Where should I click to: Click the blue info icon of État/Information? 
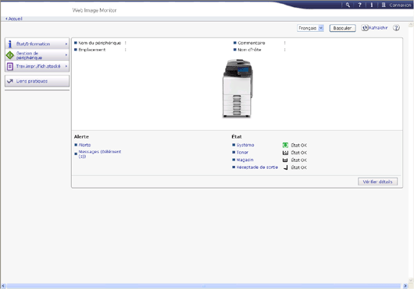click(10, 44)
